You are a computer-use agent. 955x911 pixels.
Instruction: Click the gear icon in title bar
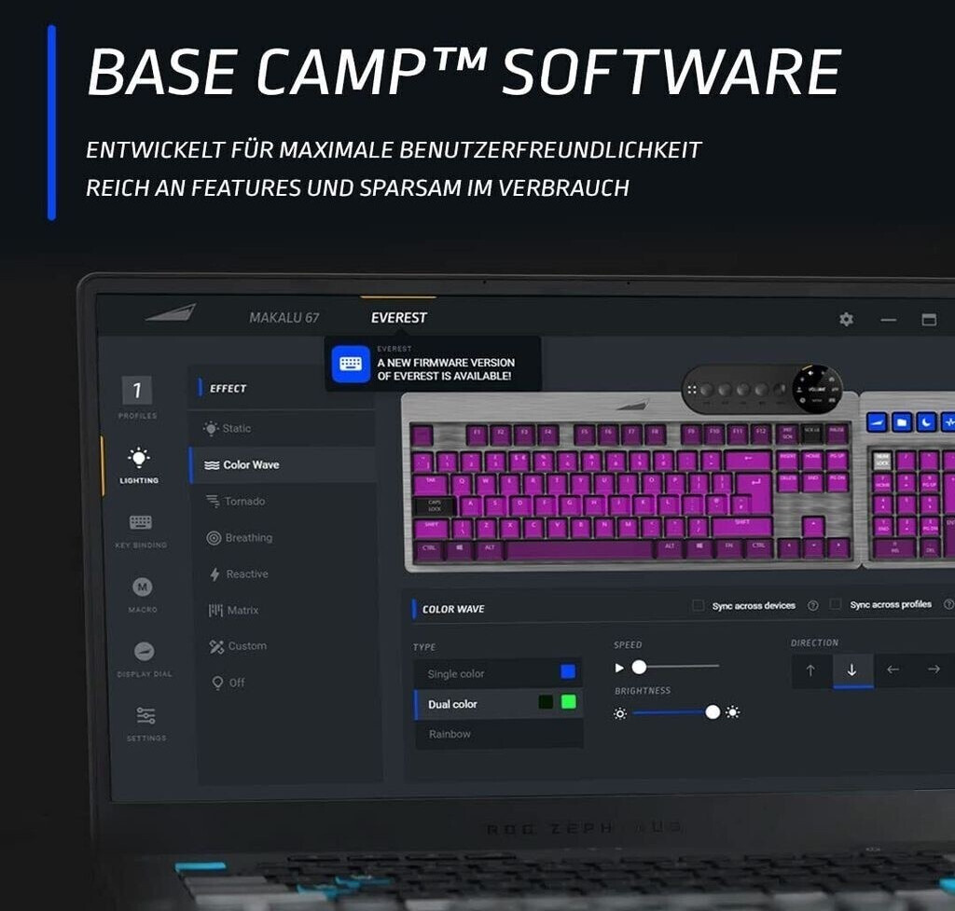point(846,319)
